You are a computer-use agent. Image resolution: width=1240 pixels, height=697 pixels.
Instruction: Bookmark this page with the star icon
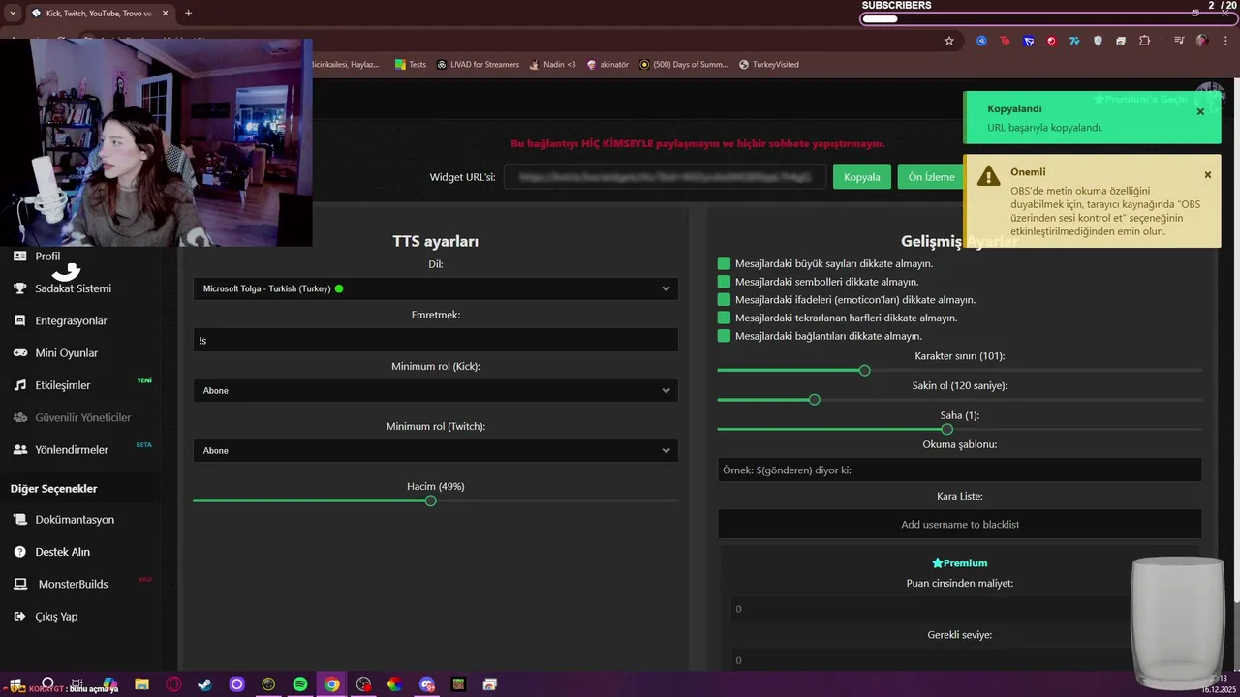tap(949, 41)
